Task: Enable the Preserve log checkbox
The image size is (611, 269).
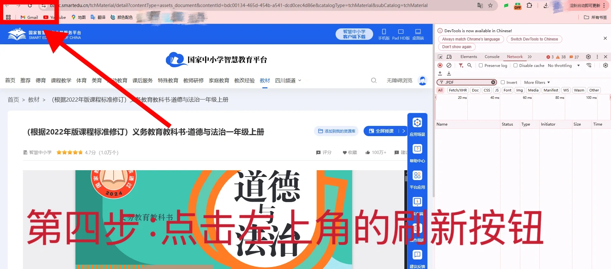Action: coord(481,65)
